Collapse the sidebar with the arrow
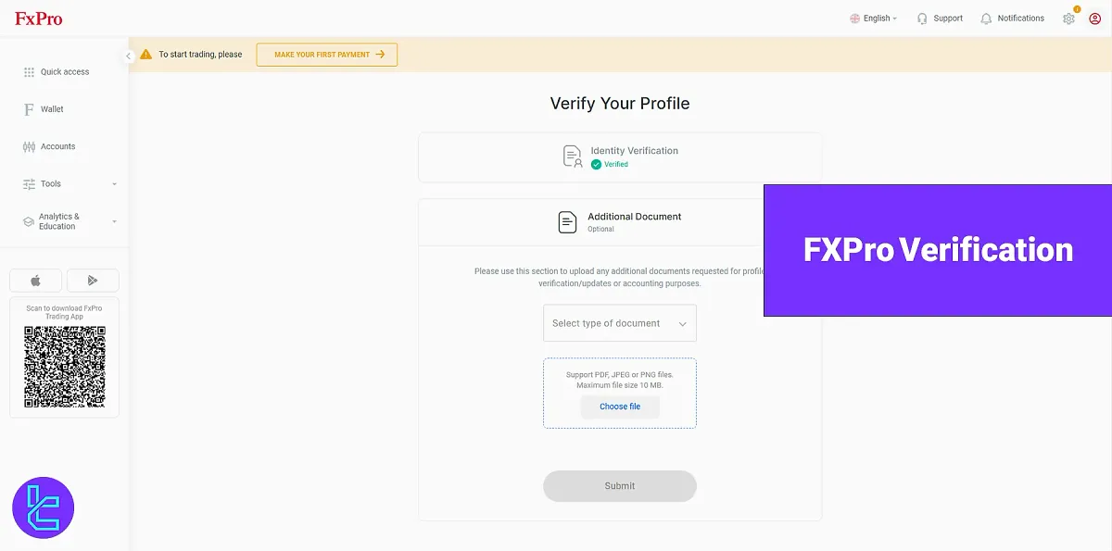 pyautogui.click(x=129, y=56)
